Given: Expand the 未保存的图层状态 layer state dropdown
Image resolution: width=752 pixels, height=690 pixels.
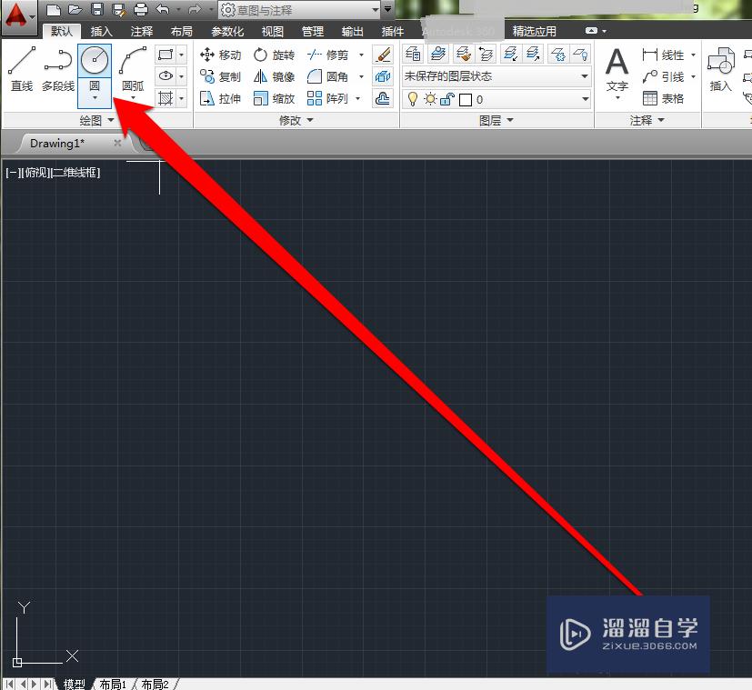Looking at the screenshot, I should pos(587,75).
